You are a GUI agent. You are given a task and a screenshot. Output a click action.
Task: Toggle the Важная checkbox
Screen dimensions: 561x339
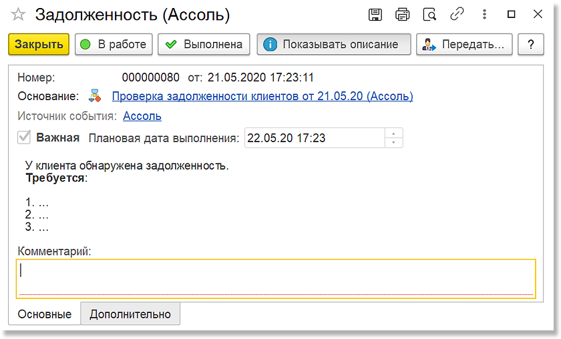tap(24, 137)
